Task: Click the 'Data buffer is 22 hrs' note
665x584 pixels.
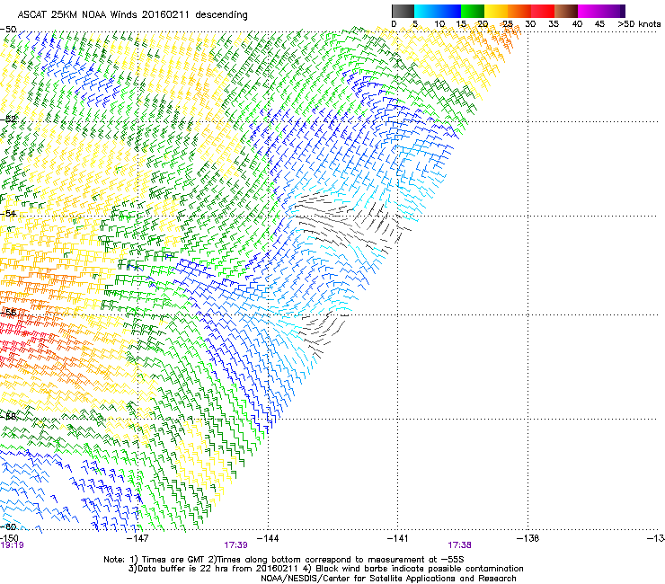Action: click(325, 569)
